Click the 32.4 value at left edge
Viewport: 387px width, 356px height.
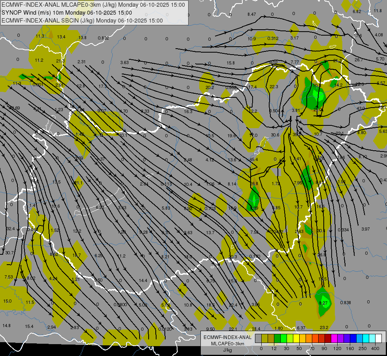click(x=11, y=229)
